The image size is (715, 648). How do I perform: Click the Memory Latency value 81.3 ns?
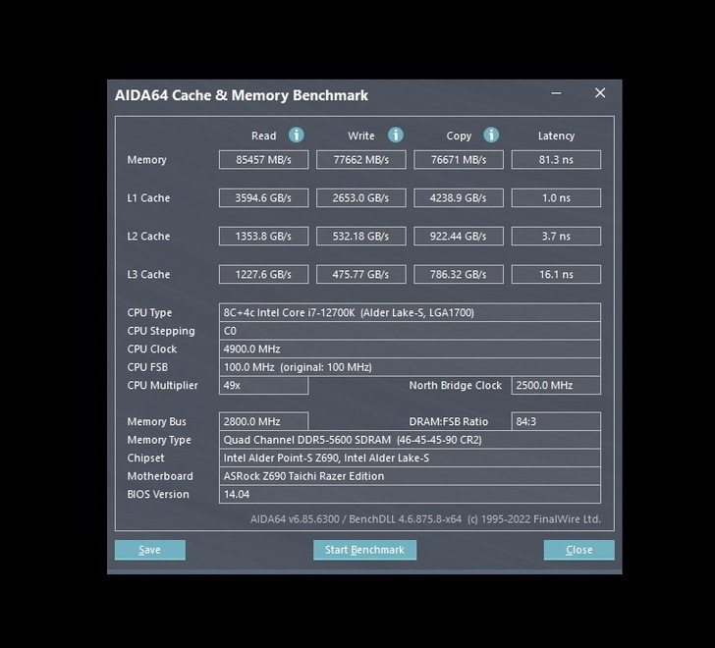[x=556, y=159]
